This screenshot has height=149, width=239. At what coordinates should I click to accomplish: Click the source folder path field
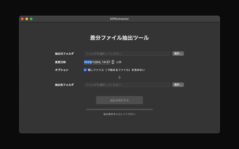[127, 54]
